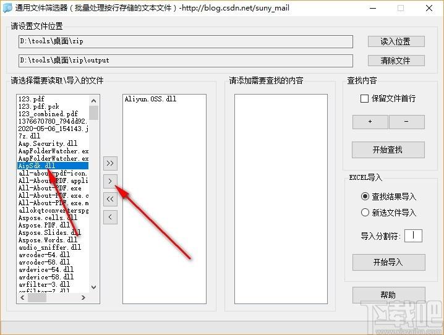
Task: Click the file filter app icon in title bar
Action: coord(7,7)
